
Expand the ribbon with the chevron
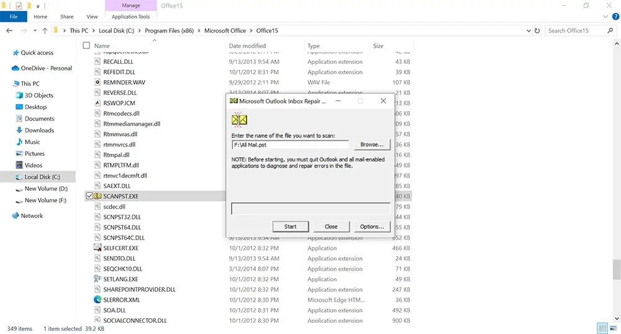pos(605,17)
